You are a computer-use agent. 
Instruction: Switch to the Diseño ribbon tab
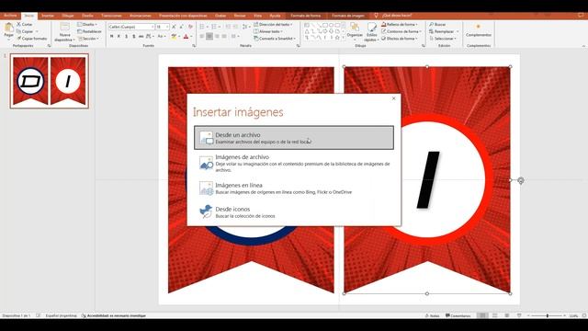(87, 16)
